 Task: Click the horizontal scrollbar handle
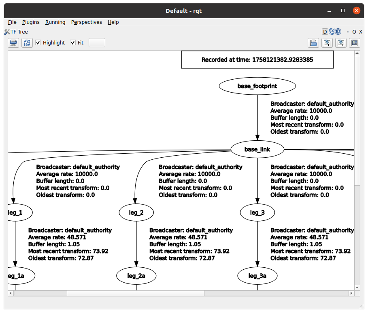coord(136,293)
